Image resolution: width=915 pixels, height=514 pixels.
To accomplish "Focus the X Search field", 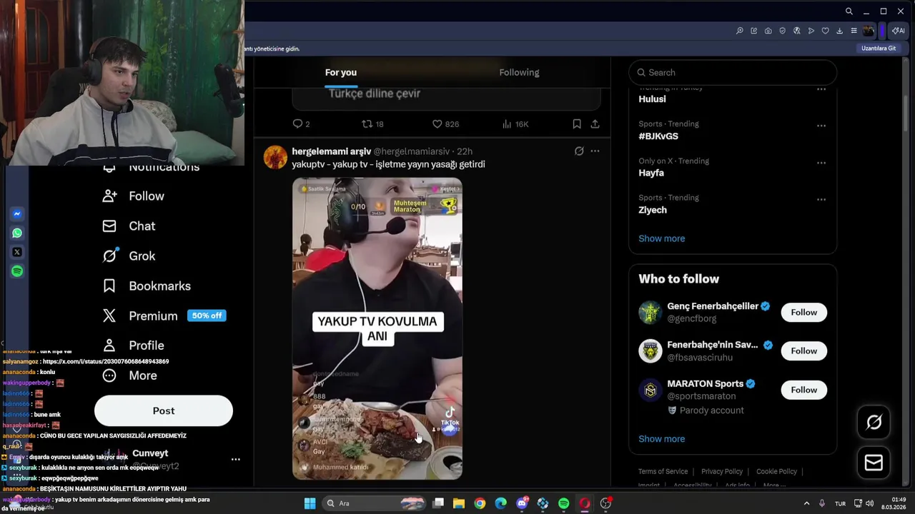I will [x=733, y=72].
